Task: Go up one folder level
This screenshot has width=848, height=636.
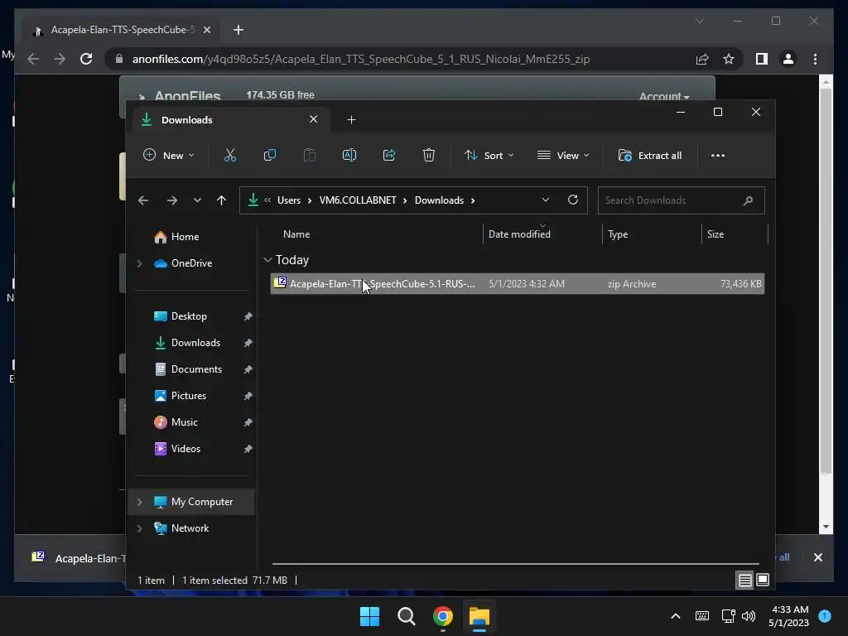Action: pos(221,200)
